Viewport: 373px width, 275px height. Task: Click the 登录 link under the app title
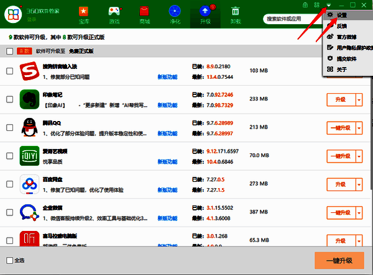31,19
